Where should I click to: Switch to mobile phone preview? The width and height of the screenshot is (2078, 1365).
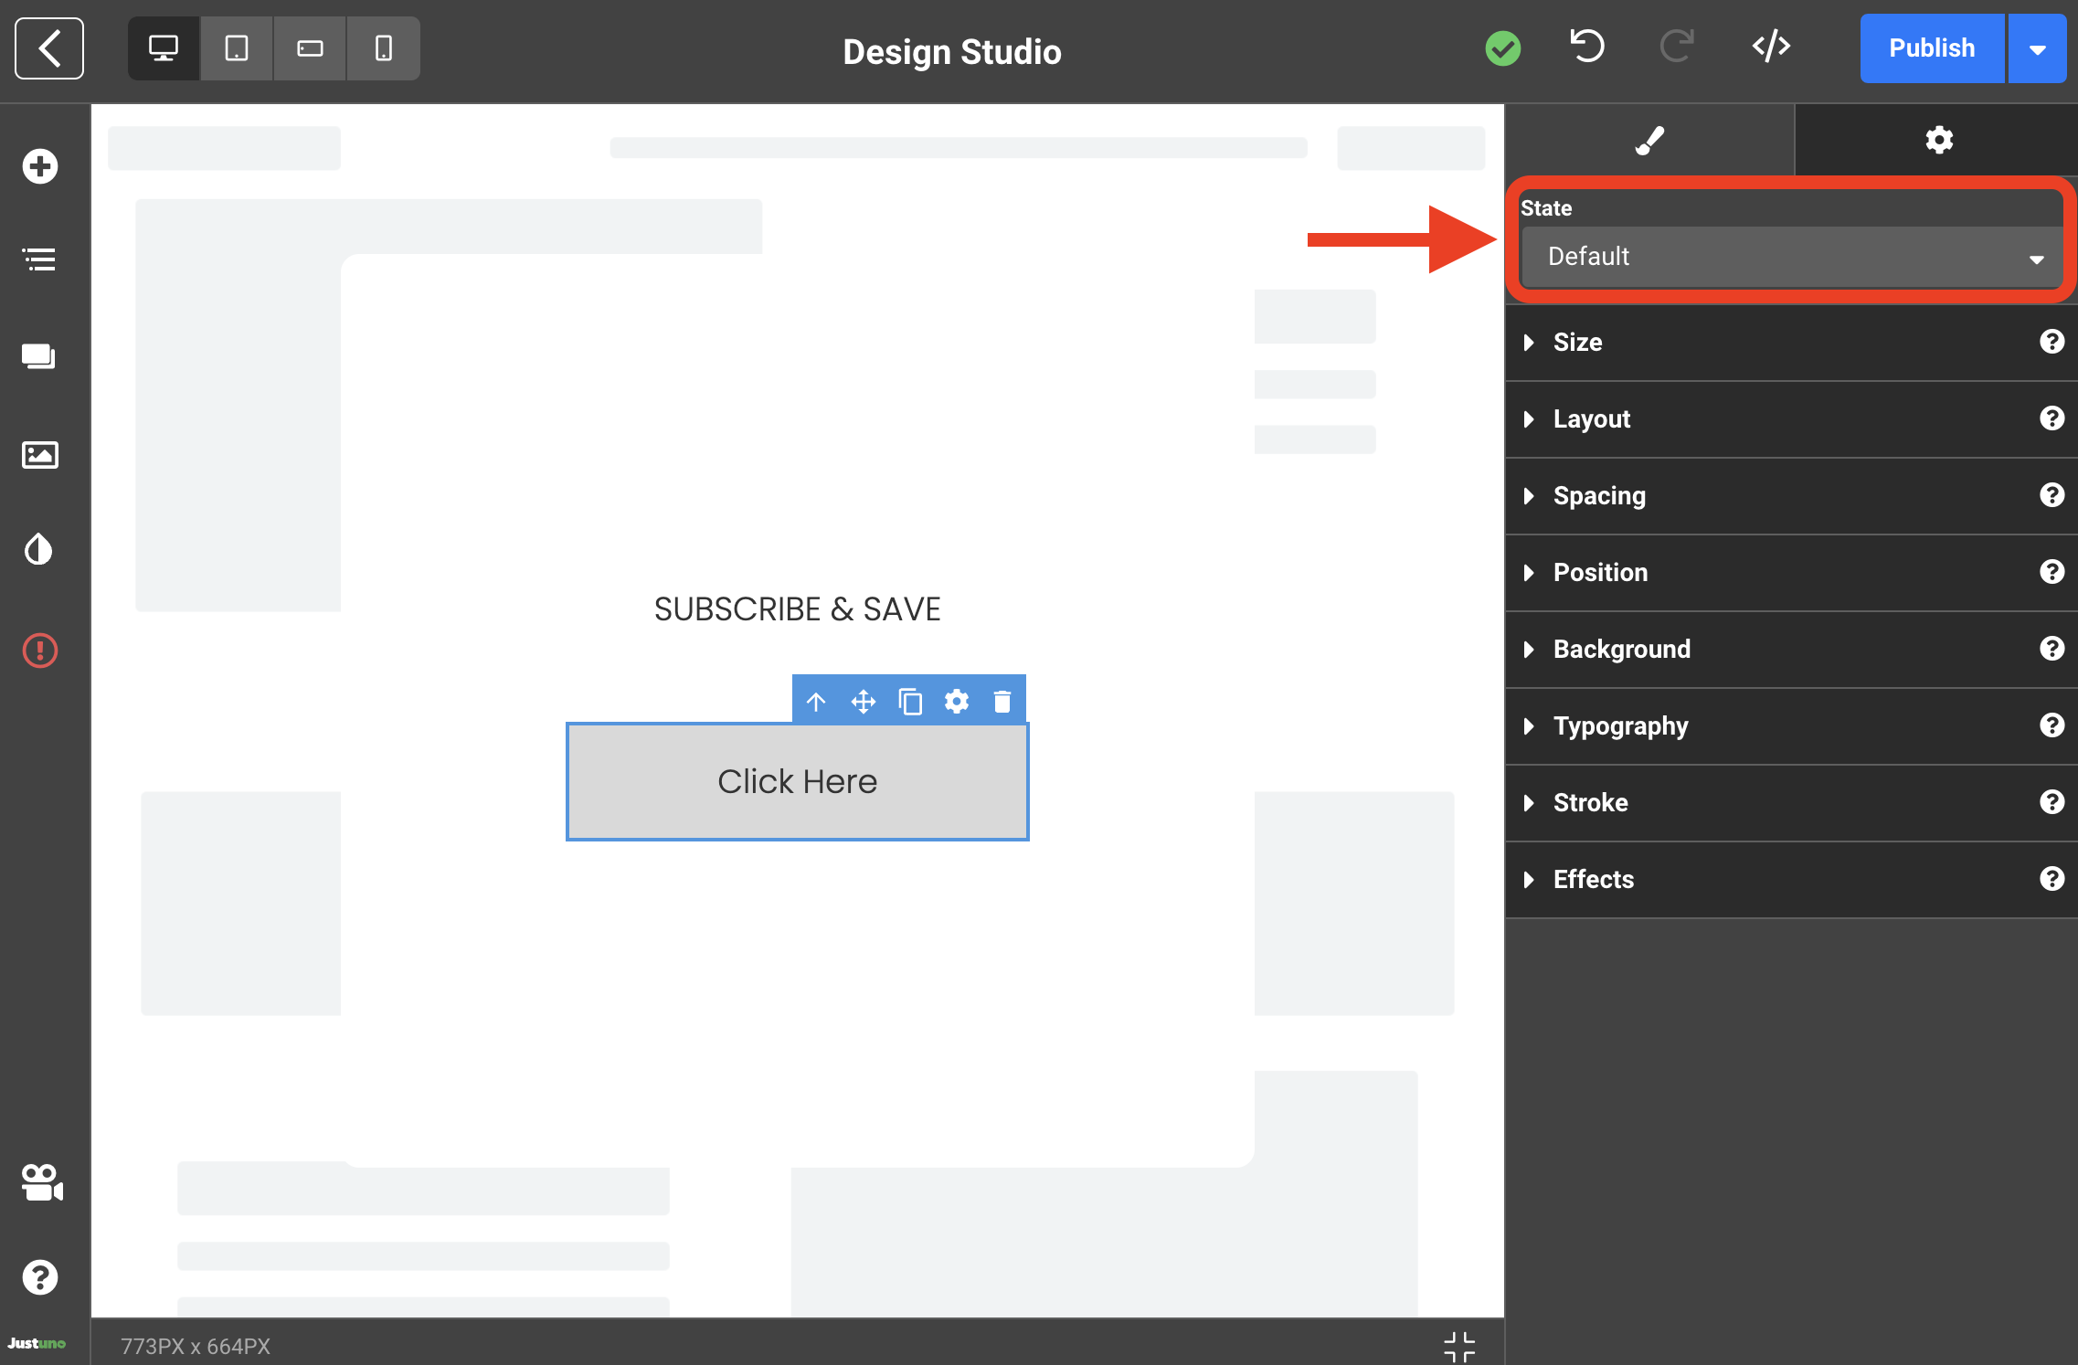(x=384, y=48)
